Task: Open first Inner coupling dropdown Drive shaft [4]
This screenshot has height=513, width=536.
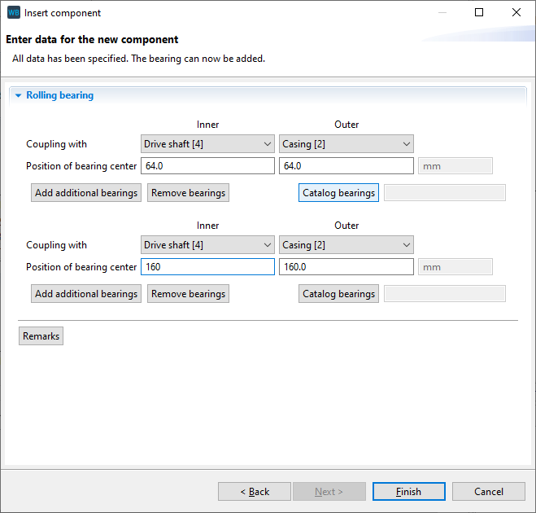Action: point(207,144)
